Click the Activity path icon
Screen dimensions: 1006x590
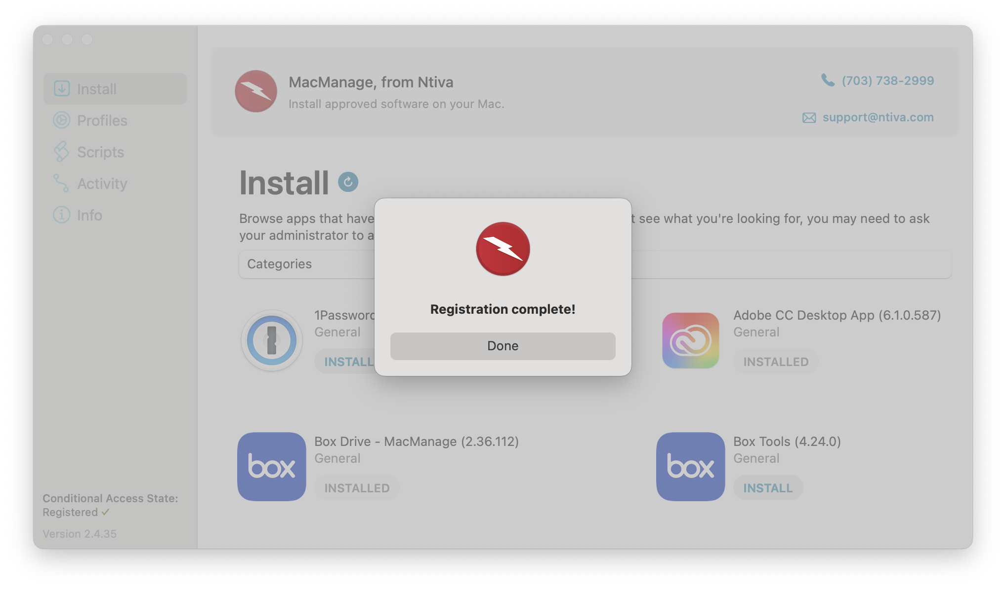(x=61, y=183)
